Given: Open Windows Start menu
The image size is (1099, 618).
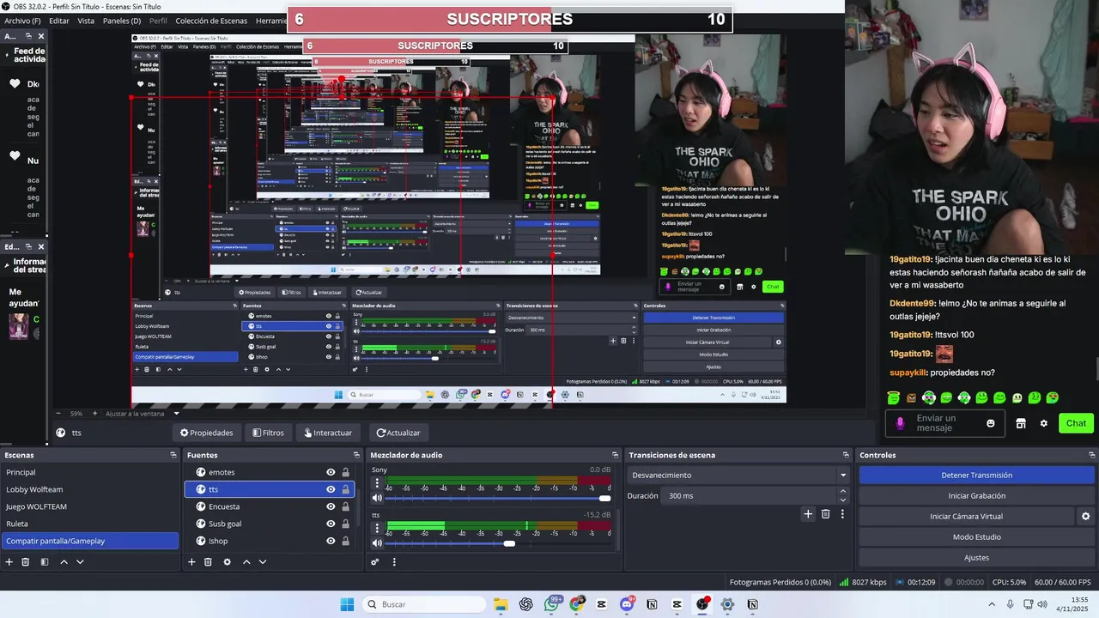Looking at the screenshot, I should [347, 604].
